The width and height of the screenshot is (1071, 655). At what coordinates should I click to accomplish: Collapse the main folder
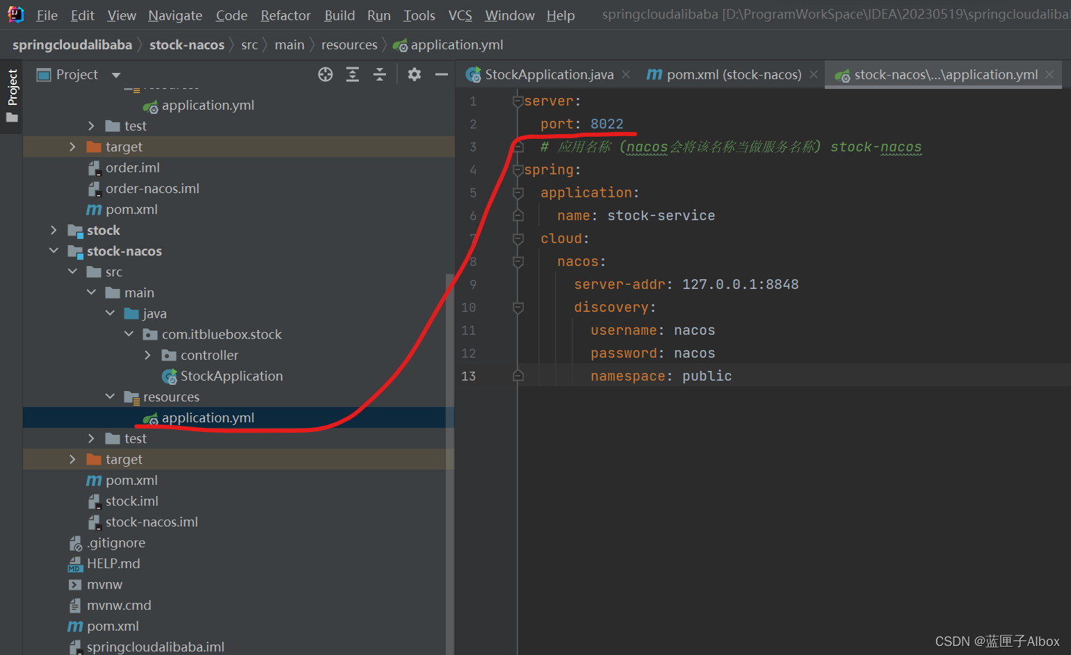92,292
